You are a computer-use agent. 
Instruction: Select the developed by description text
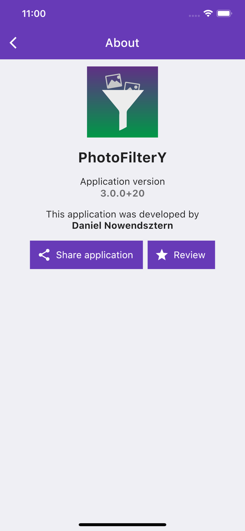point(122,214)
